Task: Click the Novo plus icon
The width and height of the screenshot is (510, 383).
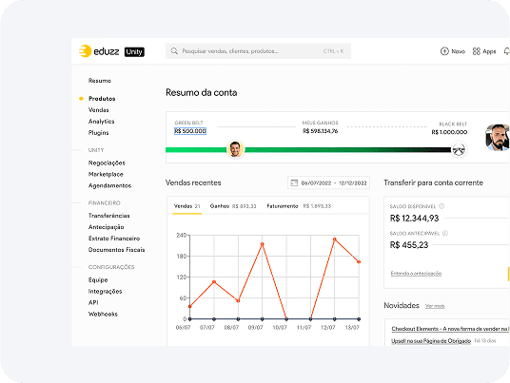Action: (x=444, y=51)
